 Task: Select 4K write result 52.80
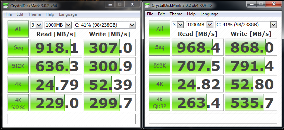pos(251,84)
